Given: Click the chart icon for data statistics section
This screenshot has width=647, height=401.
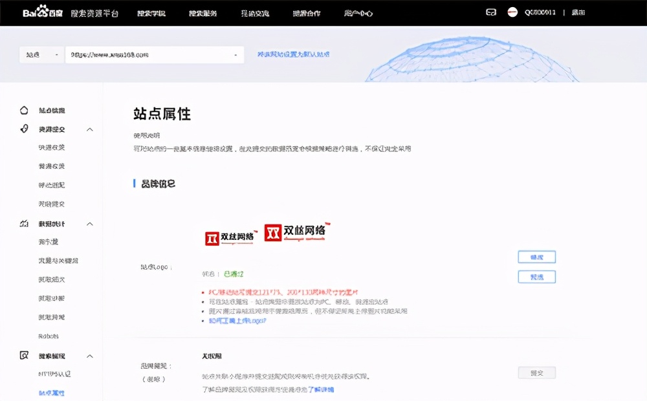Looking at the screenshot, I should coord(23,223).
